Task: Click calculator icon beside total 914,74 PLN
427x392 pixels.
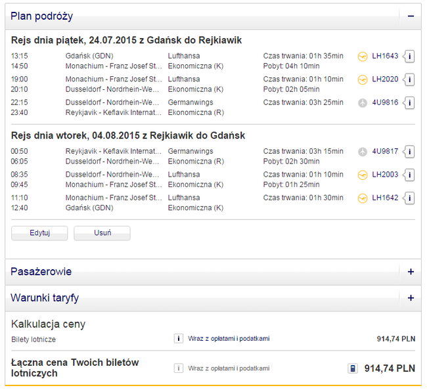Action: pyautogui.click(x=353, y=368)
